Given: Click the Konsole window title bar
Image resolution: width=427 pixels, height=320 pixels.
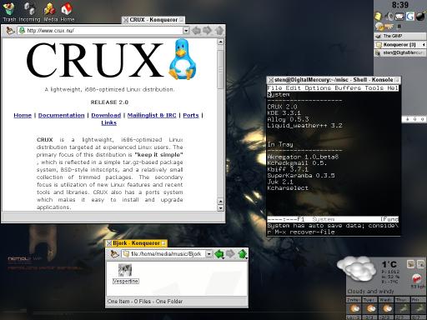Looking at the screenshot, I should pos(334,80).
